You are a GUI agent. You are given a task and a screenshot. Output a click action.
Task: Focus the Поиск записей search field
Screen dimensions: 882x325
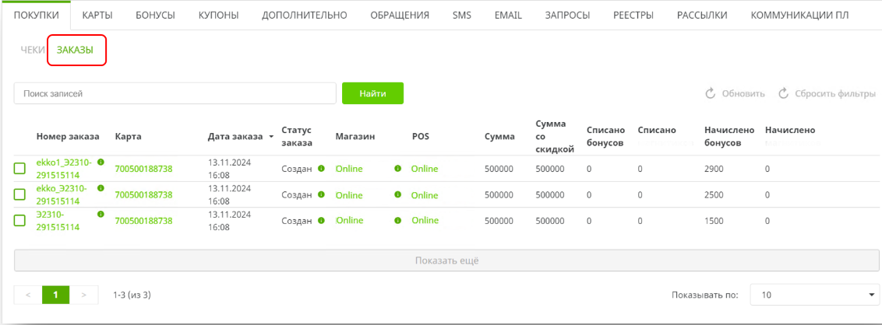click(175, 93)
